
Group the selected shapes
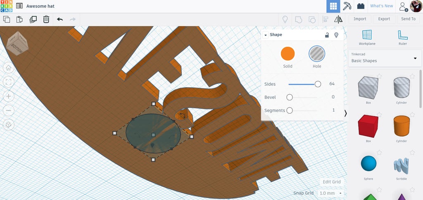click(x=298, y=19)
